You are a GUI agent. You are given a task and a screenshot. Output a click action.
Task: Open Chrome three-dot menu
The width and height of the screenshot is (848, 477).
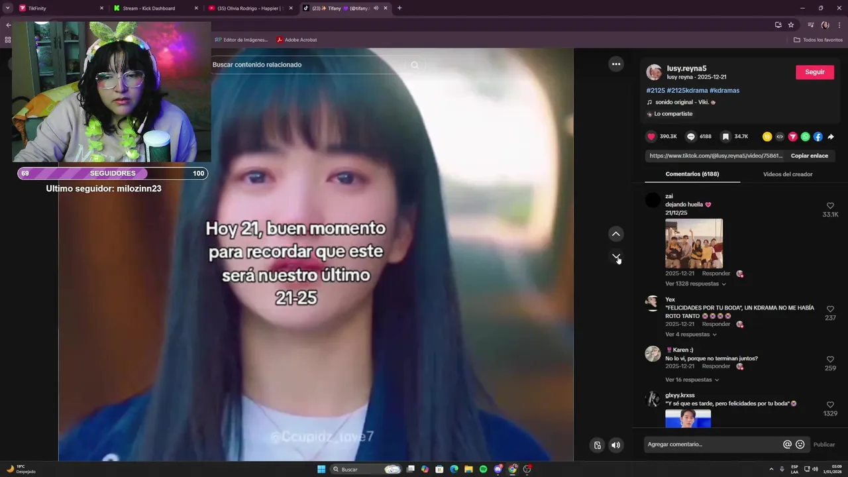tap(839, 25)
